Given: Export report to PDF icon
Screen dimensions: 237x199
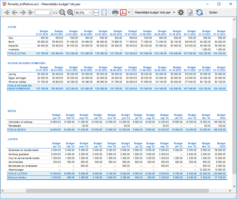Looking at the screenshot, I should pyautogui.click(x=123, y=13).
